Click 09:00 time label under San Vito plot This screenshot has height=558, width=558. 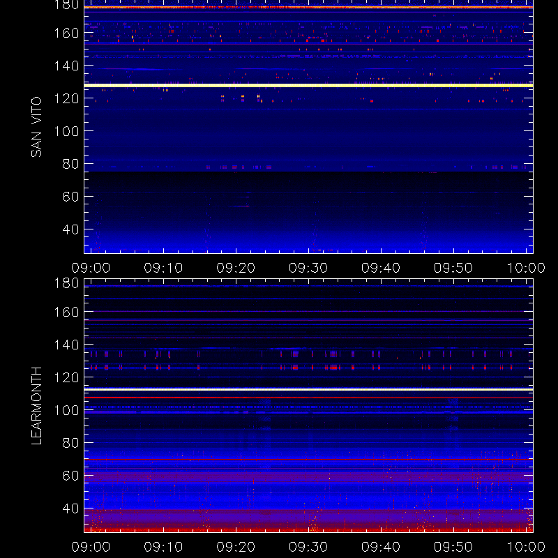click(x=91, y=268)
